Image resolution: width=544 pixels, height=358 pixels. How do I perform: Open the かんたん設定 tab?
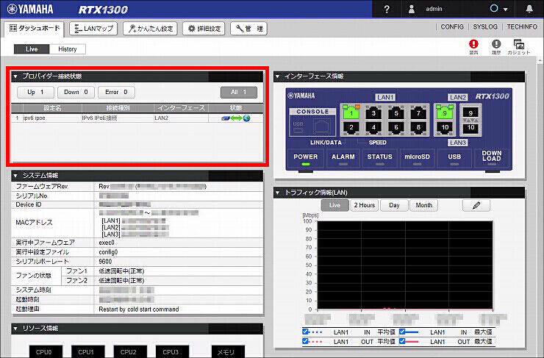coord(150,29)
